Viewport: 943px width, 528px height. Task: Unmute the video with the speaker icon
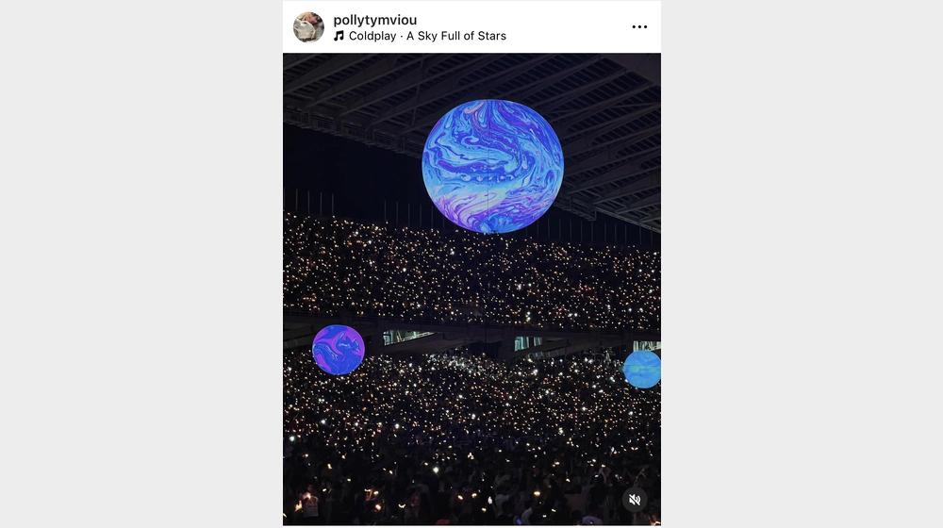click(635, 500)
